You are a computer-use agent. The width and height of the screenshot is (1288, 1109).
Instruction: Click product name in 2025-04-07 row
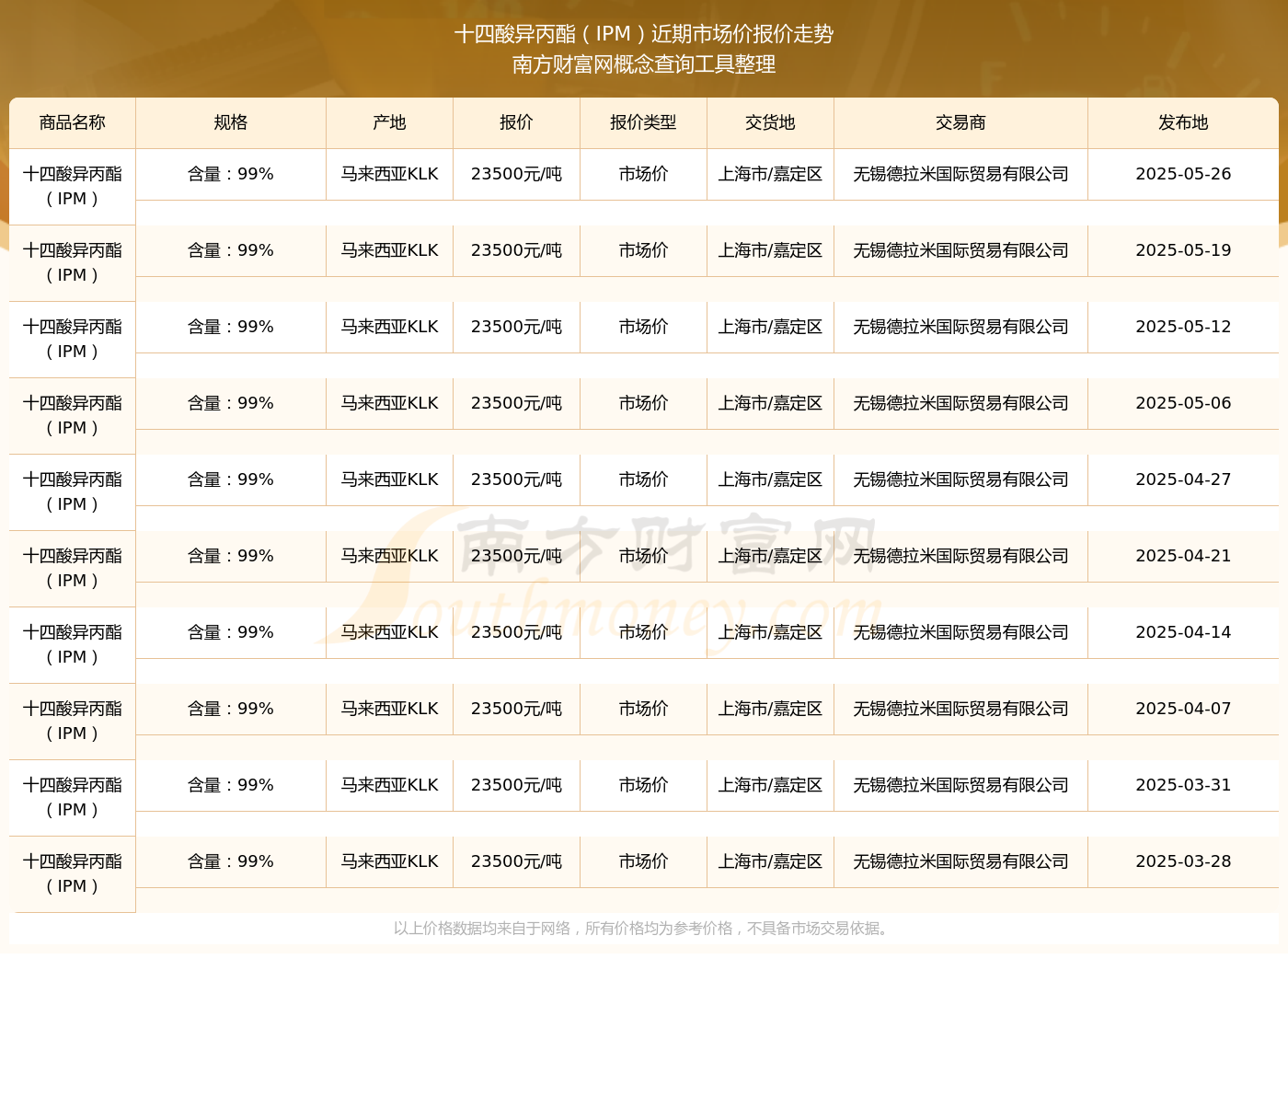click(73, 721)
